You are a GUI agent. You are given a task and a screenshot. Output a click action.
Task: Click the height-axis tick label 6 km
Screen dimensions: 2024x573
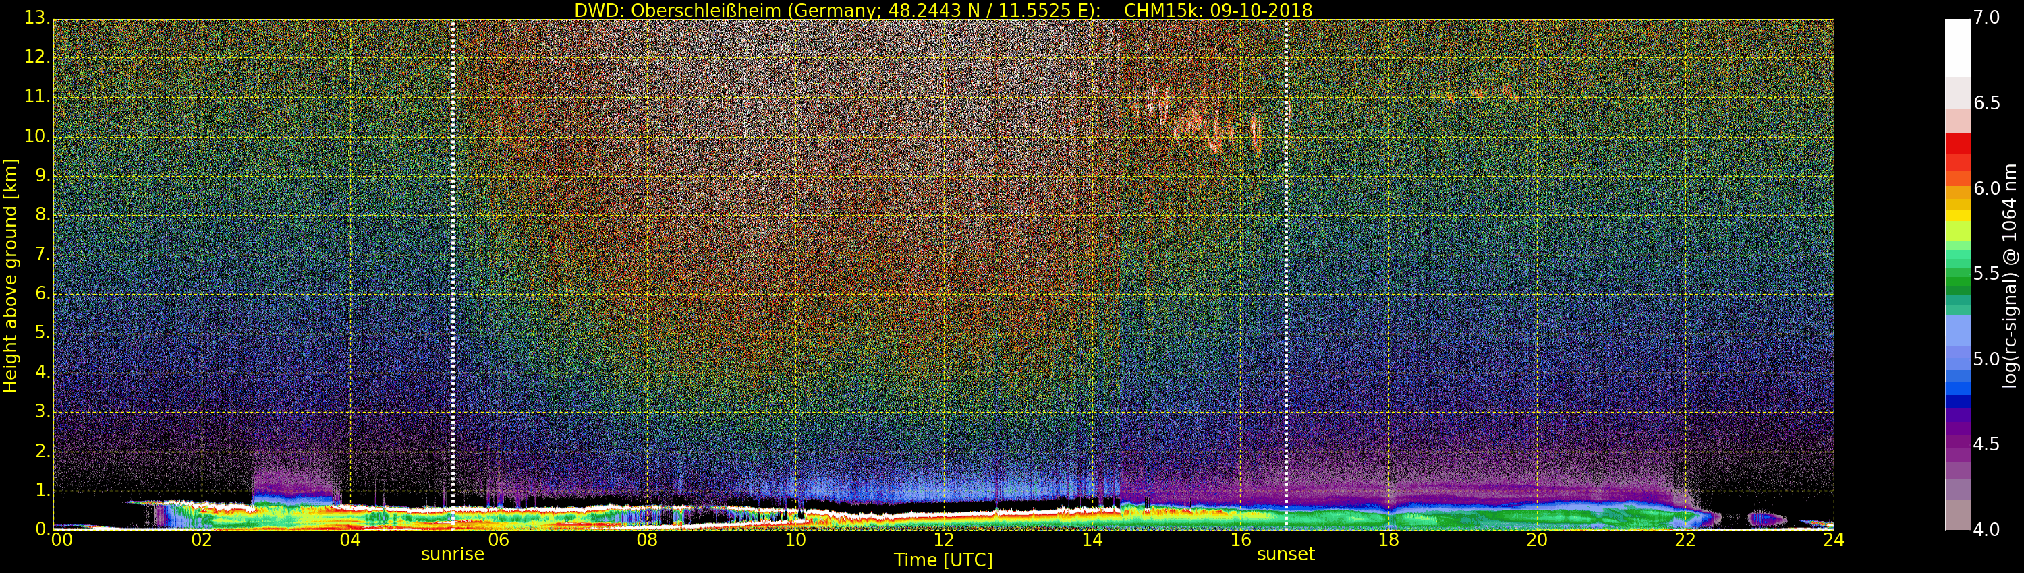pyautogui.click(x=43, y=293)
